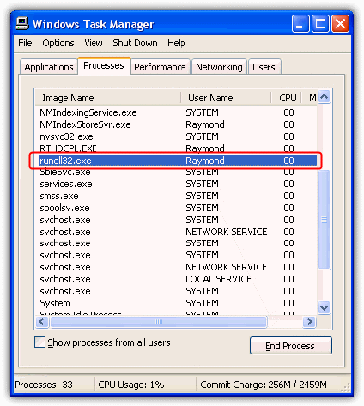
Task: Maximize the Windows Task Manager window
Action: click(x=320, y=23)
